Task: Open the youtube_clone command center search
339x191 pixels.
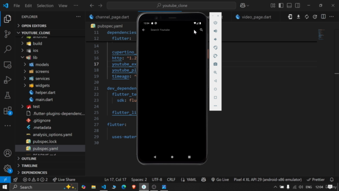Action: pos(172,6)
